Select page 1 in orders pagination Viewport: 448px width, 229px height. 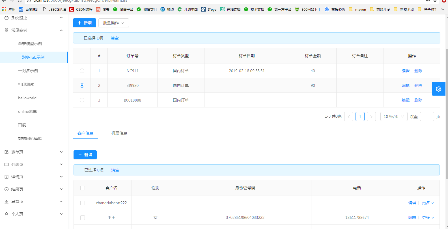360,116
